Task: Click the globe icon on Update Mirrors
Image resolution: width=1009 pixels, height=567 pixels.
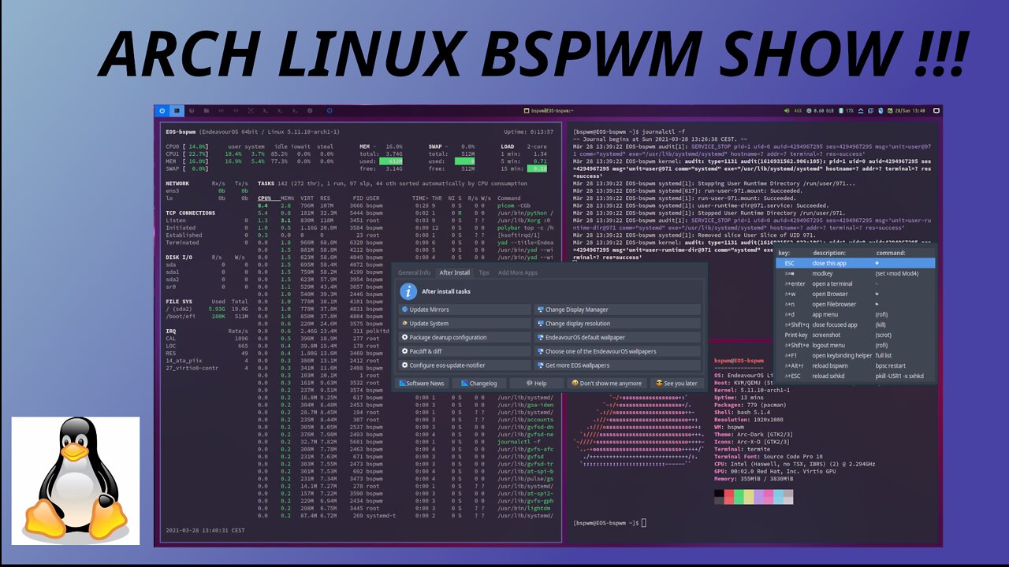Action: coord(405,309)
